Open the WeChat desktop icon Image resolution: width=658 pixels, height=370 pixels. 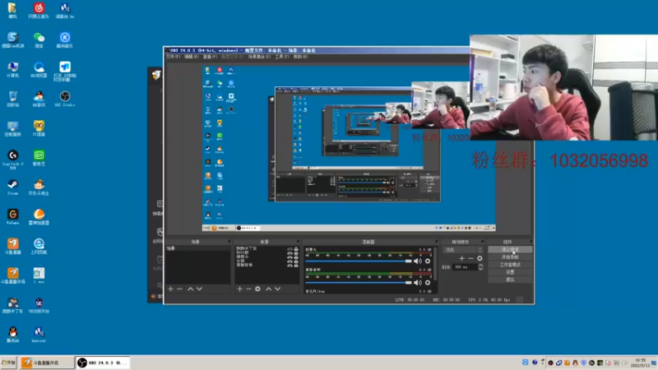39,39
